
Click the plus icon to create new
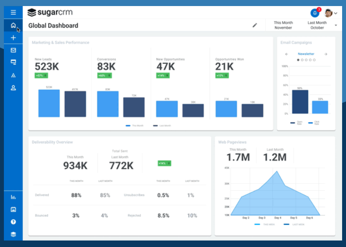click(13, 38)
